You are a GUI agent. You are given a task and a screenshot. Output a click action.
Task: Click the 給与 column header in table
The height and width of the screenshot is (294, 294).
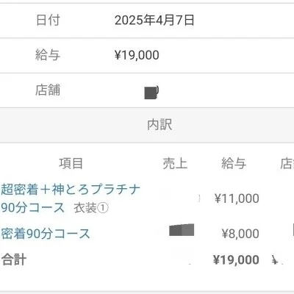coord(234,163)
